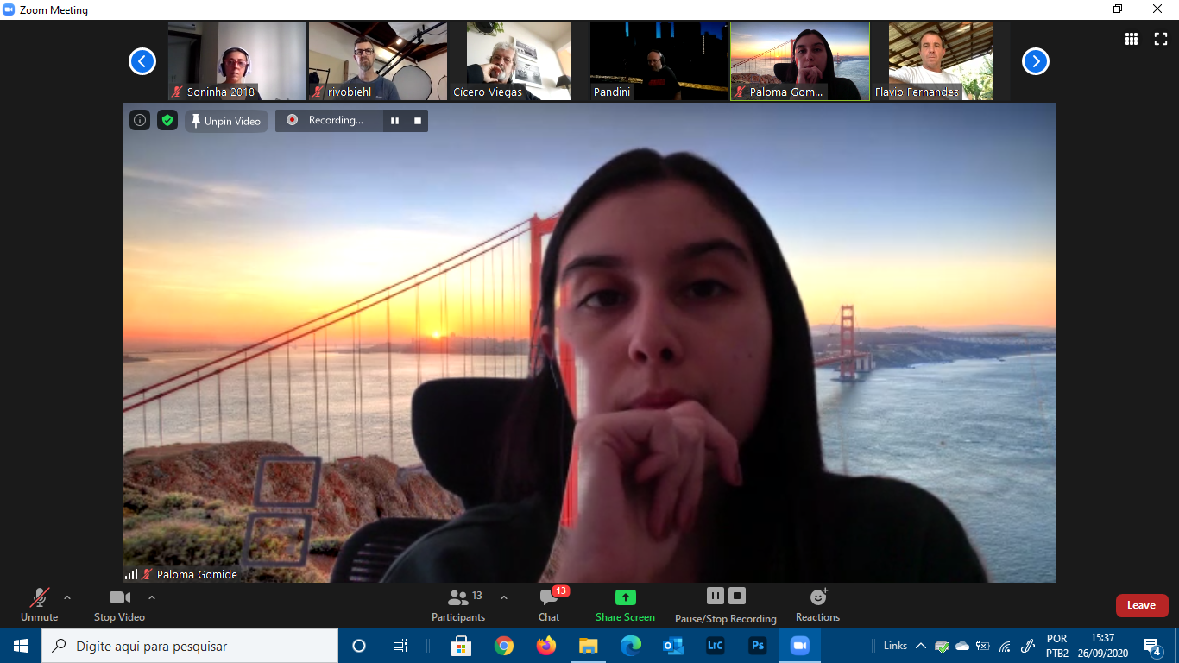This screenshot has height=663, width=1179.
Task: Click the meeting information icon
Action: pos(140,121)
